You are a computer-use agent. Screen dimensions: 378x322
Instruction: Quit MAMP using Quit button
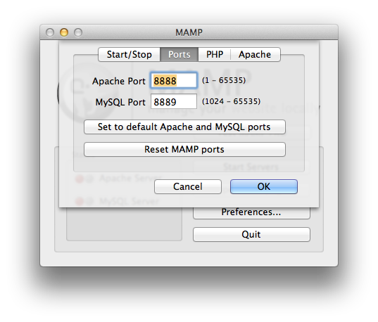[251, 234]
